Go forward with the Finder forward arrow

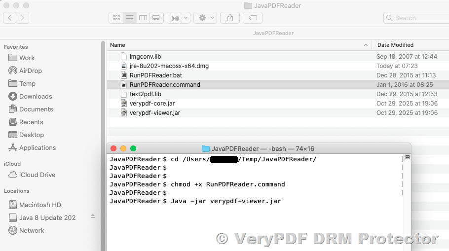(22, 18)
